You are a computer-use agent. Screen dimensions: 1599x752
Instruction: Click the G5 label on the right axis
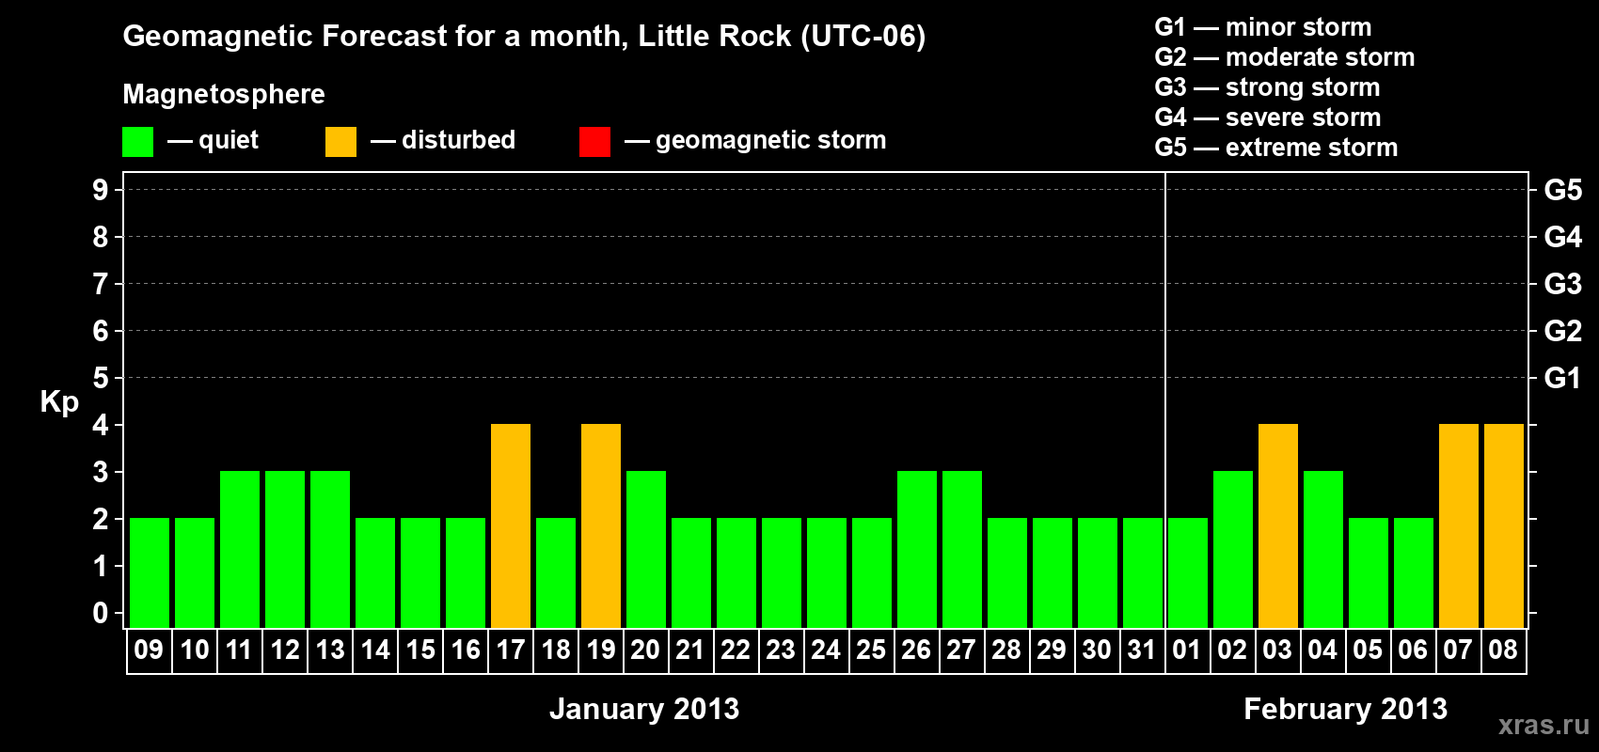point(1563,190)
